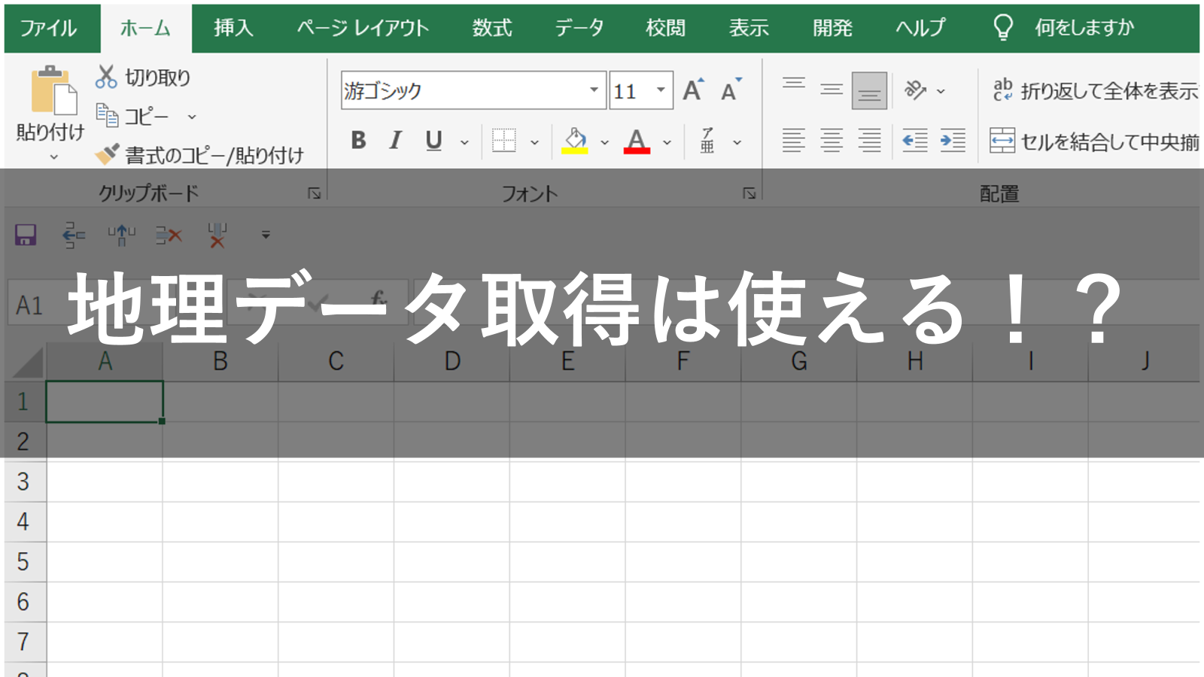The height and width of the screenshot is (677, 1204).
Task: Click the Copy (コピー) button
Action: click(x=132, y=117)
